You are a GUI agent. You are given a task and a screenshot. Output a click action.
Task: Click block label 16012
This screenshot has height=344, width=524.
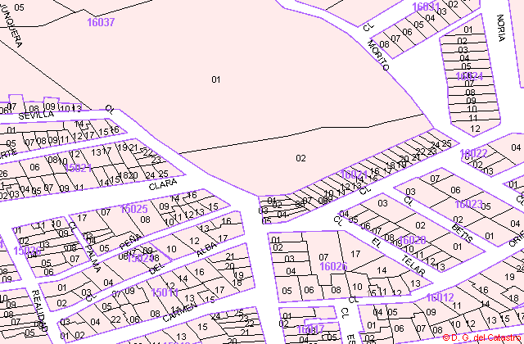click(440, 297)
